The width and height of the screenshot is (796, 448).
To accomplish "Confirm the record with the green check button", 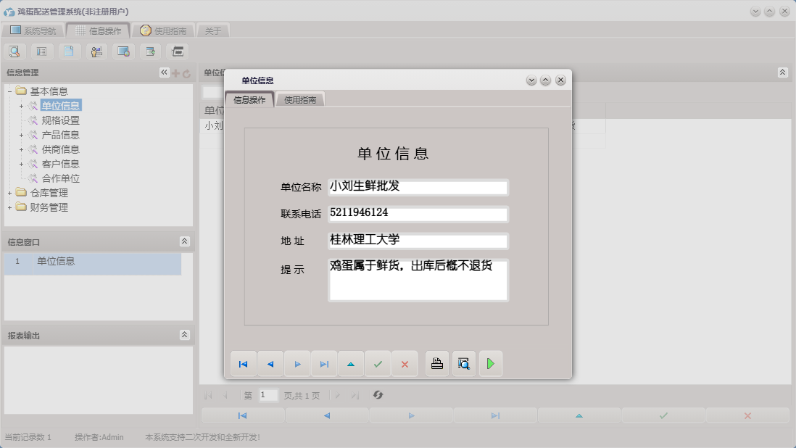I will tap(378, 363).
